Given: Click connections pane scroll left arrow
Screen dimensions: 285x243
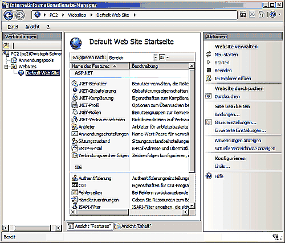Looking at the screenshot, I should click(5, 228).
